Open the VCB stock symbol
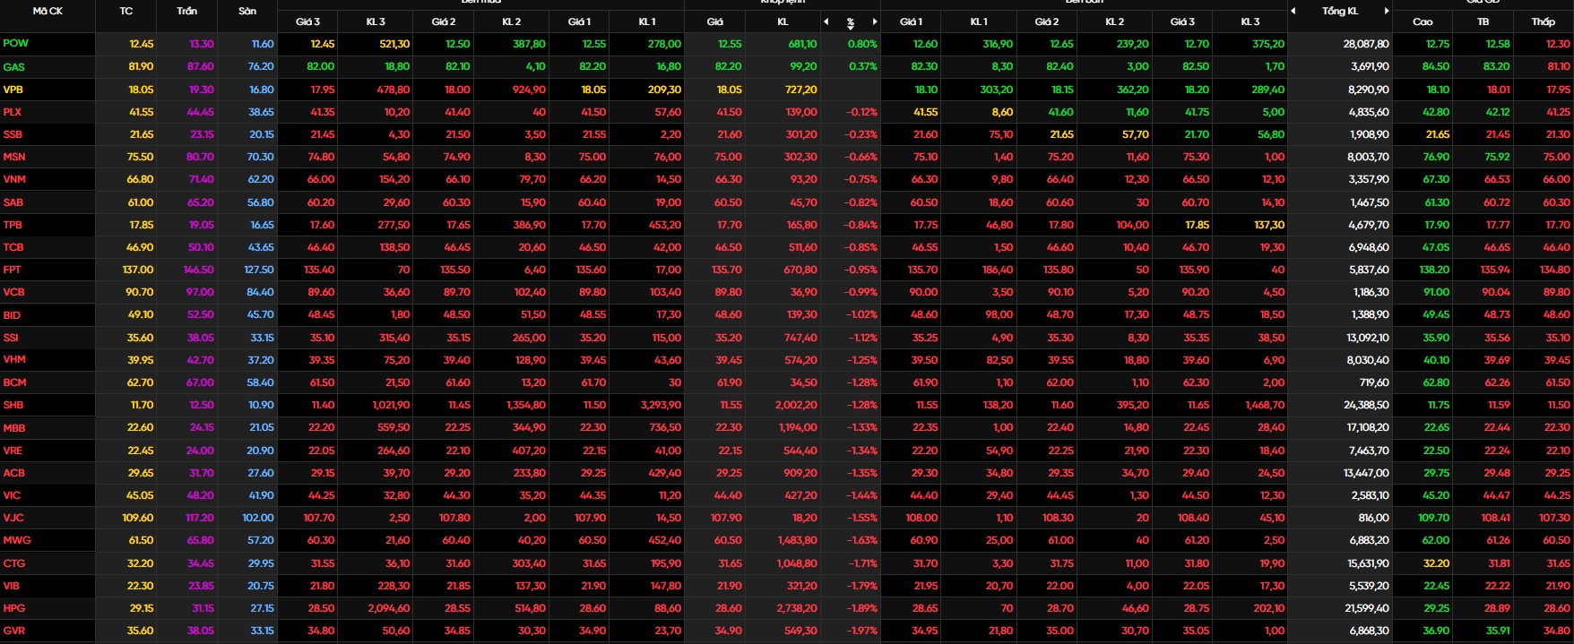Image resolution: width=1574 pixels, height=644 pixels. (x=13, y=292)
